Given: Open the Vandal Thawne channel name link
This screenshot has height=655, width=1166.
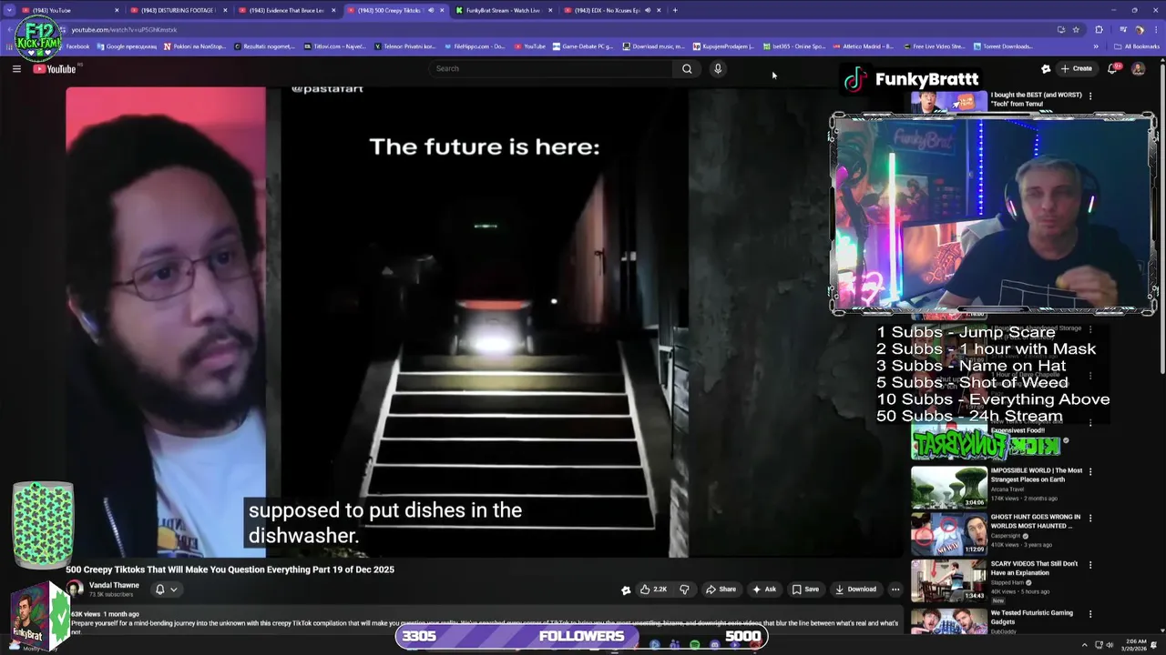Looking at the screenshot, I should [x=114, y=585].
